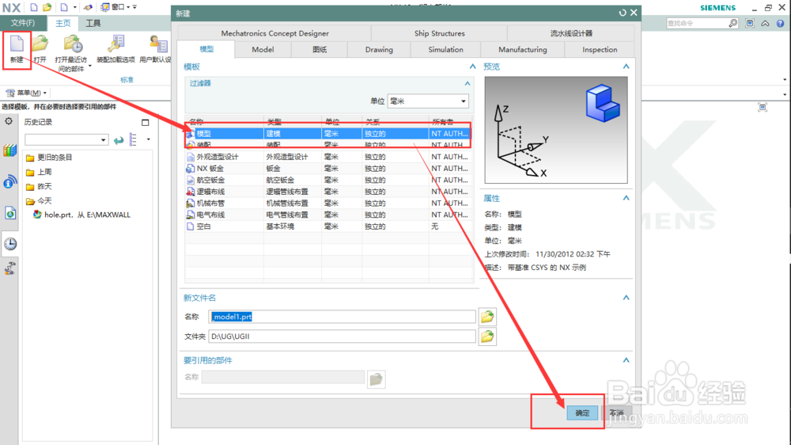
Task: Switch to the Drawing tab
Action: point(379,50)
